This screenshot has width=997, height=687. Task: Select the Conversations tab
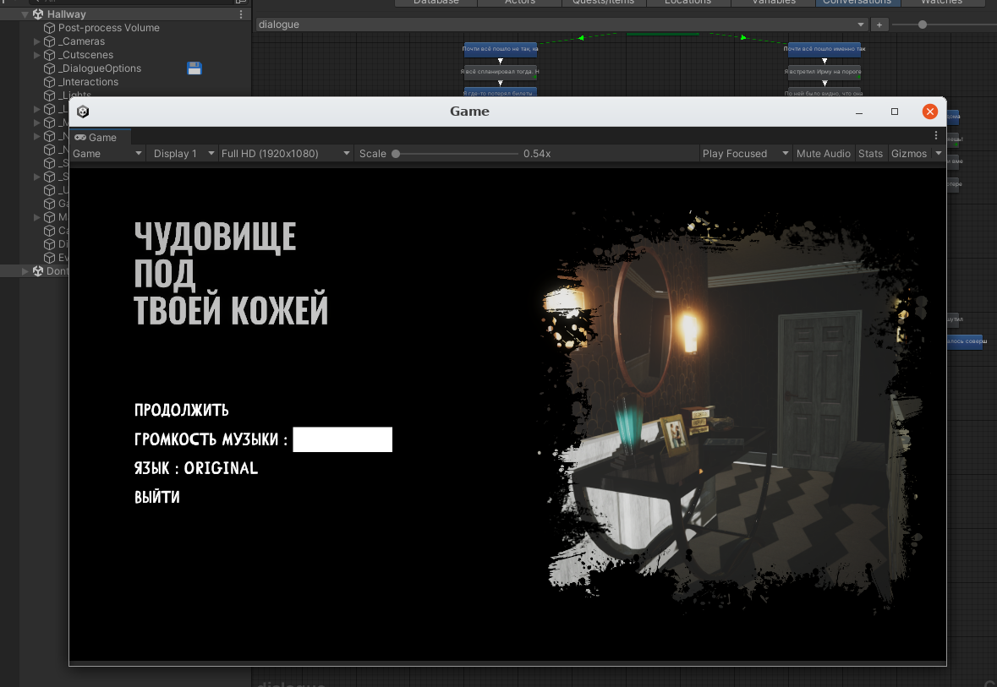coord(857,2)
